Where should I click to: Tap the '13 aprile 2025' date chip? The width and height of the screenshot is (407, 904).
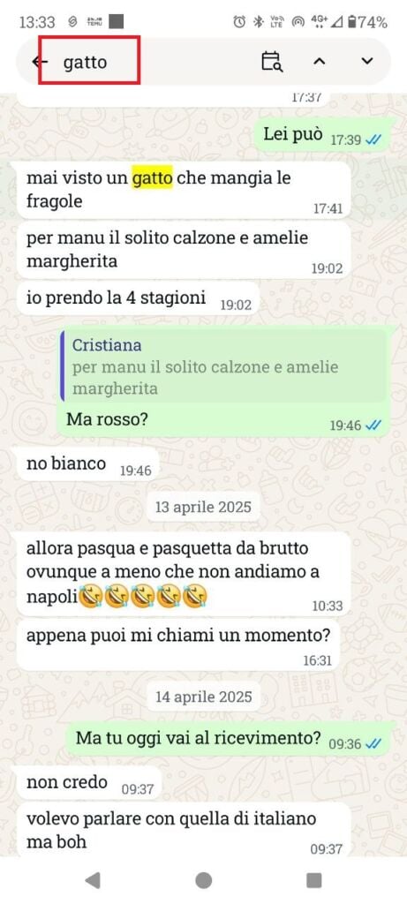[x=203, y=508]
